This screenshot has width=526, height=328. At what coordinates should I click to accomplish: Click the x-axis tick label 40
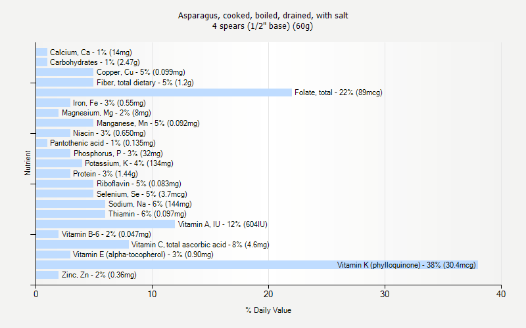pos(501,295)
